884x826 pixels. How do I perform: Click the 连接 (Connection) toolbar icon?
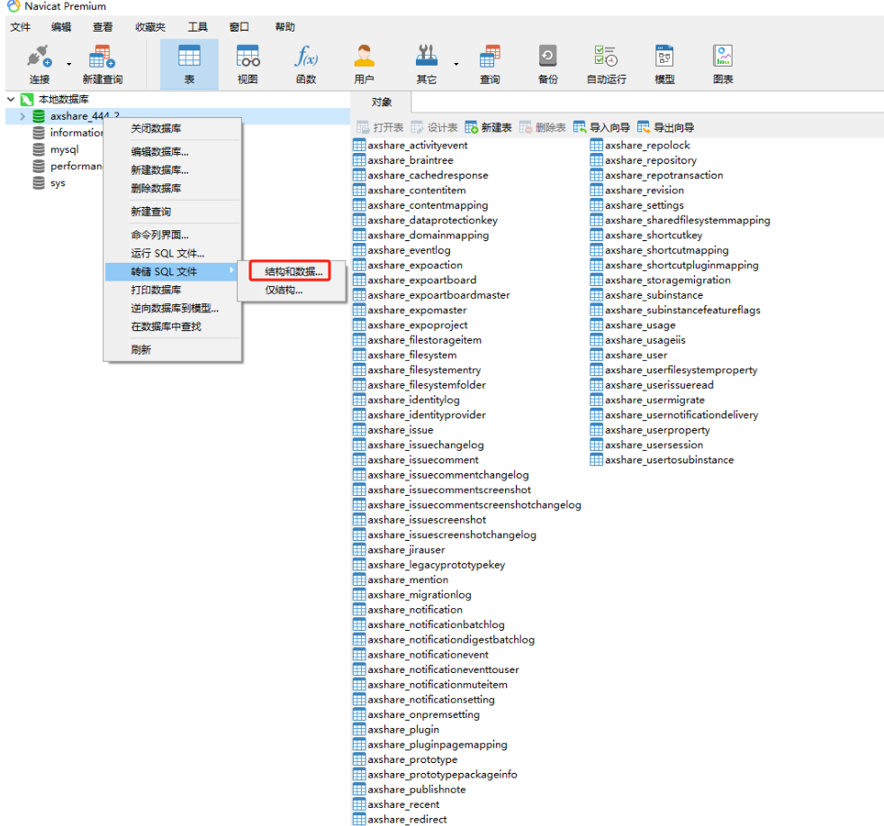40,57
